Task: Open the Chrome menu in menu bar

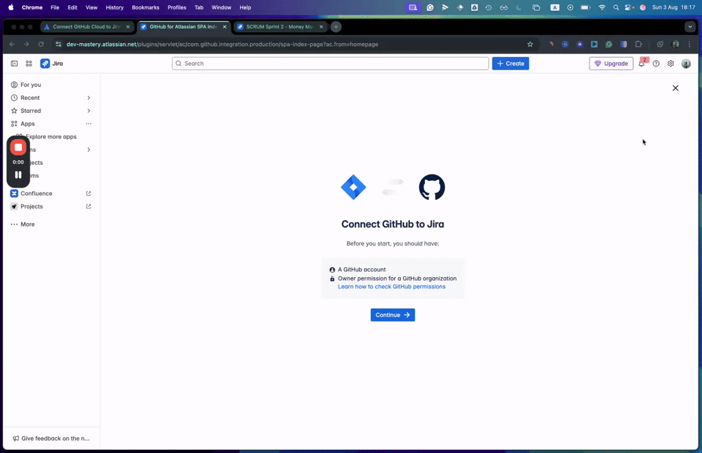Action: (32, 8)
